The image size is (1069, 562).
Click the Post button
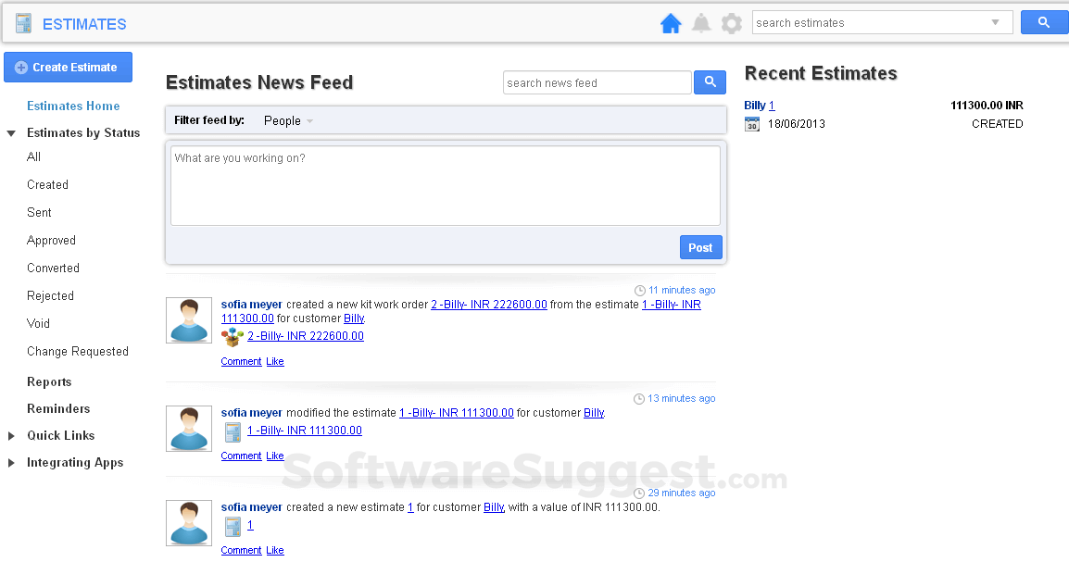click(x=700, y=247)
